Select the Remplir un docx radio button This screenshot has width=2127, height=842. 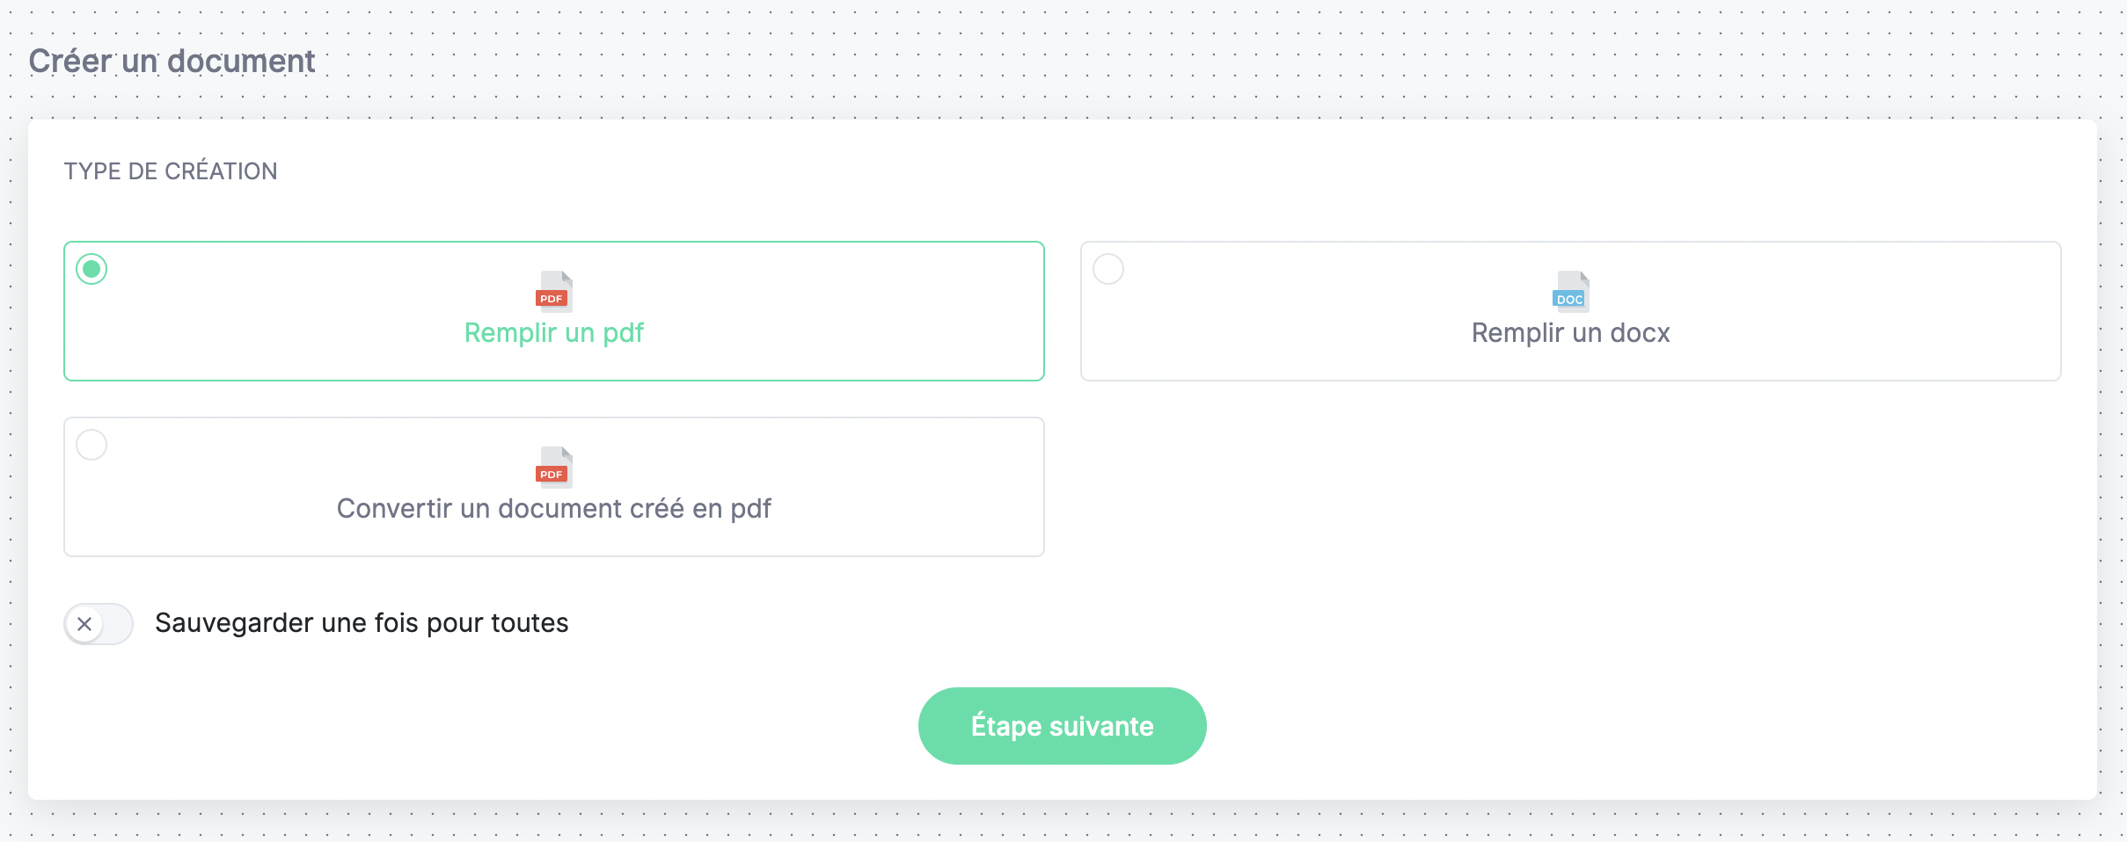1108,269
